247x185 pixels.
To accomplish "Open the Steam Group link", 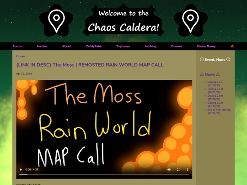I will [206, 46].
